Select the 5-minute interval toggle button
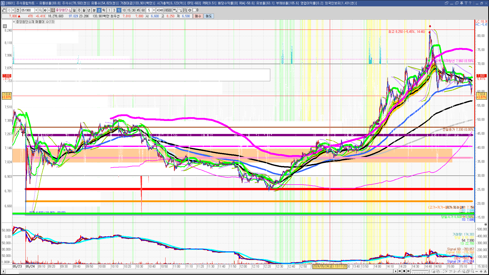Screen dimensions: 489x275 click(x=119, y=10)
